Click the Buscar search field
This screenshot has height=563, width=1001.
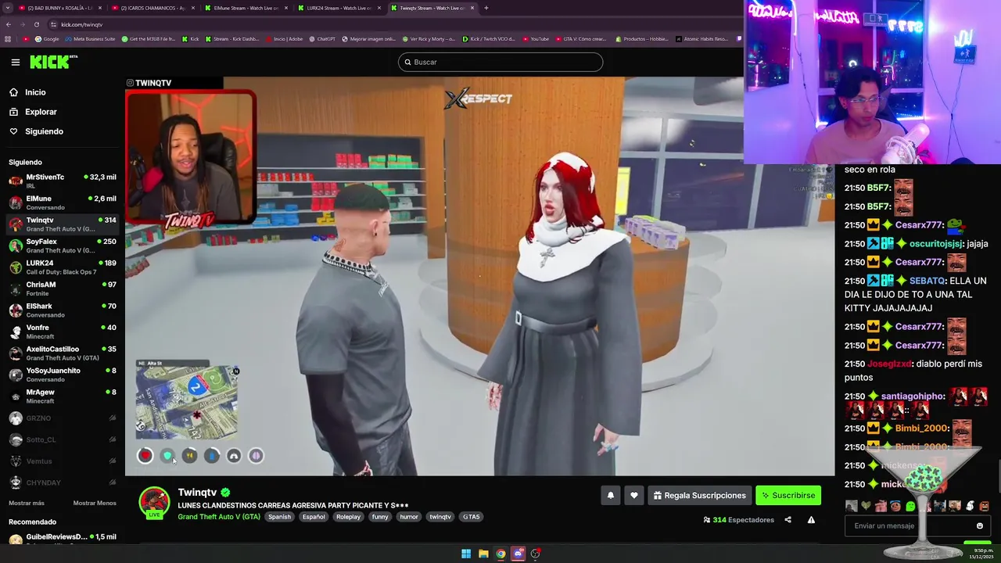tap(500, 62)
